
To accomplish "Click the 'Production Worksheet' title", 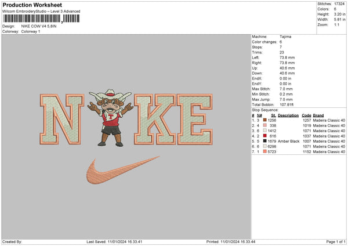I will pos(32,5).
